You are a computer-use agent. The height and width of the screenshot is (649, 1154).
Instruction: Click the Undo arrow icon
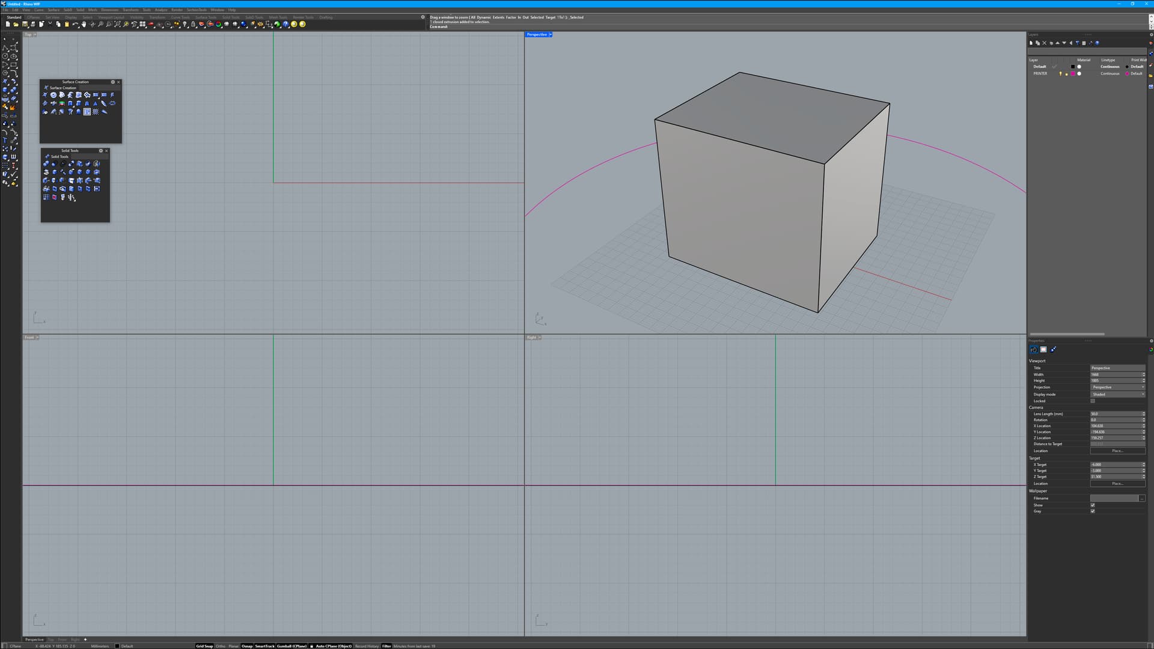[x=75, y=24]
